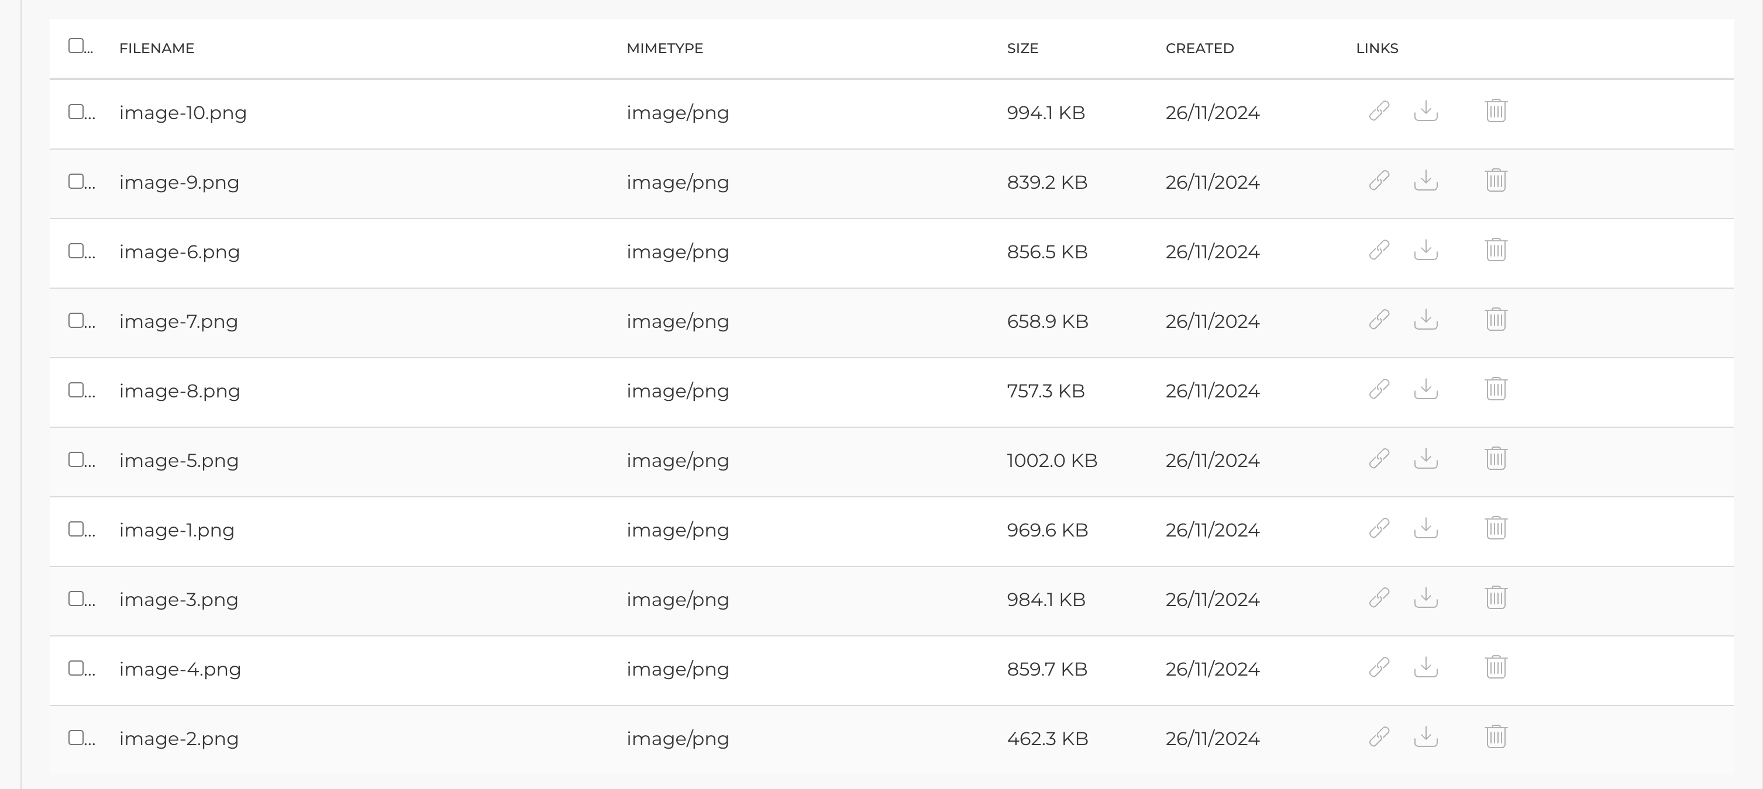Delete image-9.png
The width and height of the screenshot is (1763, 789).
click(x=1496, y=182)
